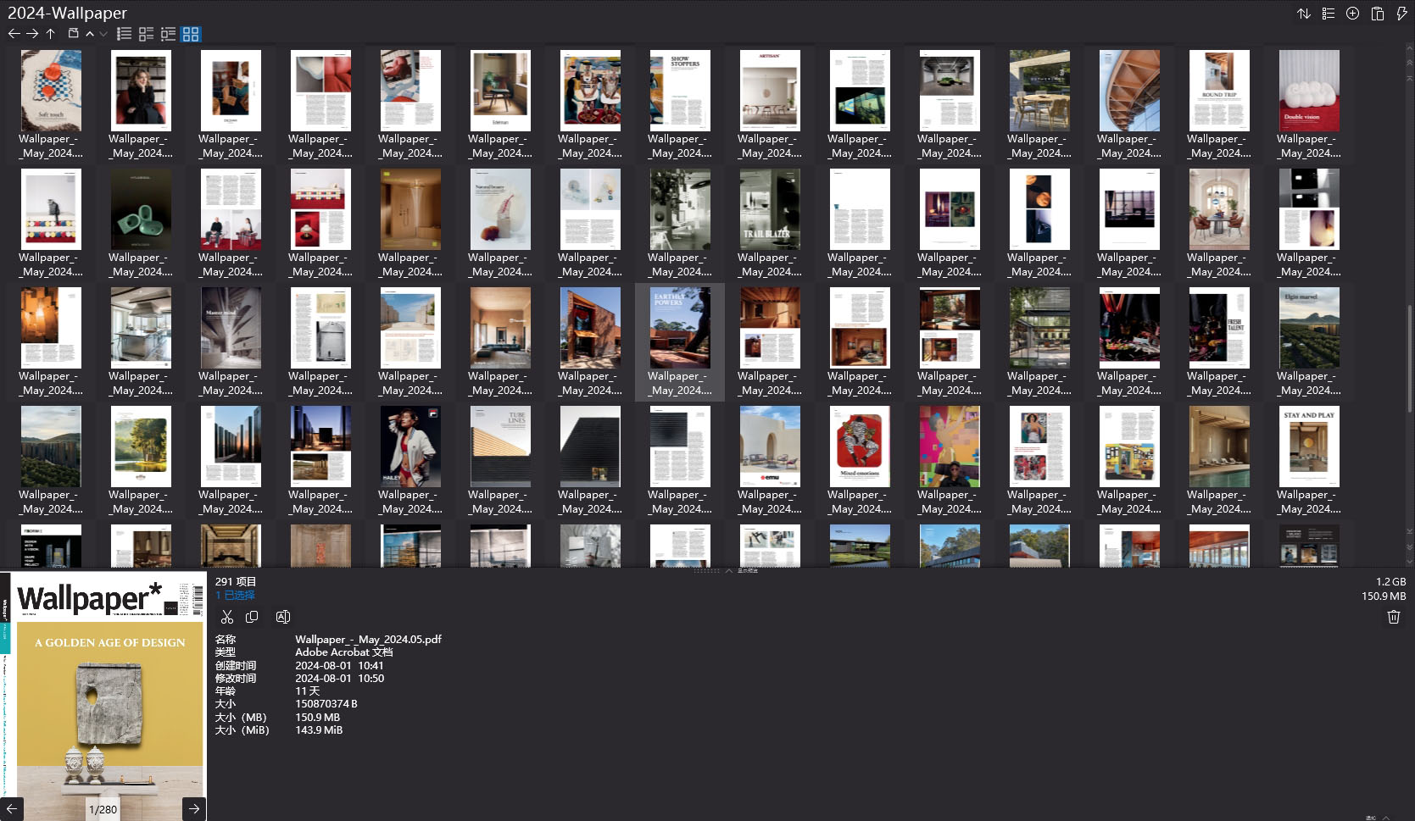Image resolution: width=1415 pixels, height=821 pixels.
Task: Delete the selected file with the trash icon
Action: pyautogui.click(x=1393, y=617)
